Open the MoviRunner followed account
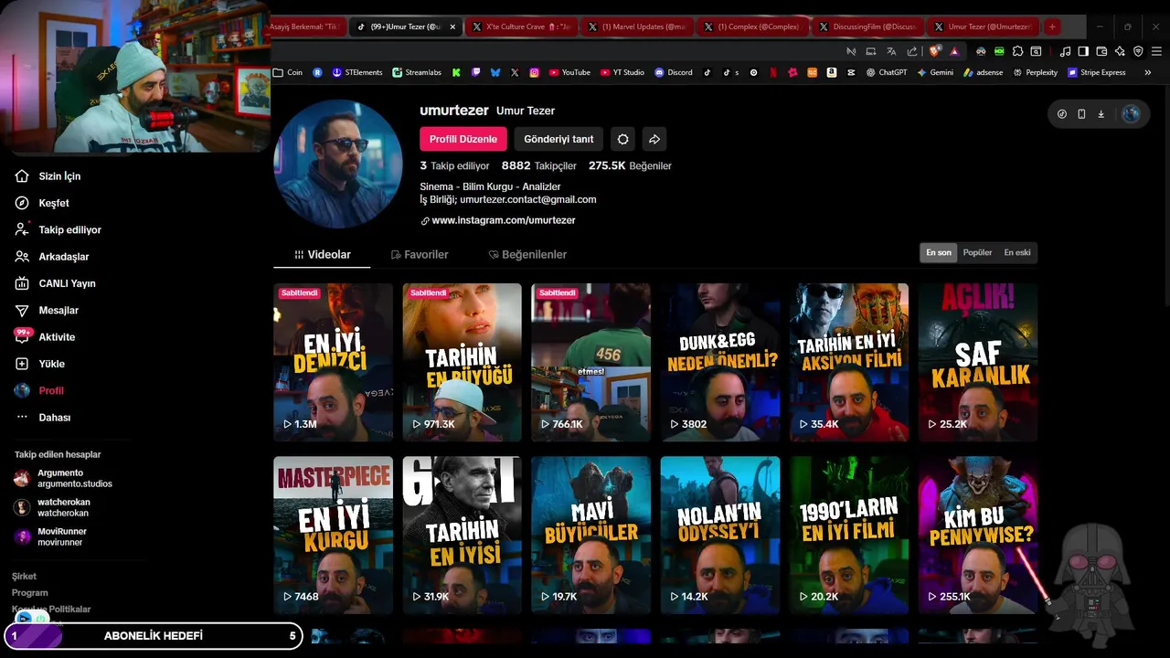 coord(51,536)
